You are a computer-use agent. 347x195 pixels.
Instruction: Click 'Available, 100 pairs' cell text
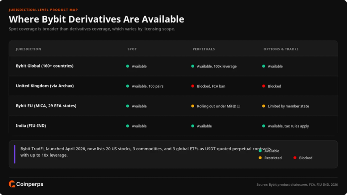point(147,86)
